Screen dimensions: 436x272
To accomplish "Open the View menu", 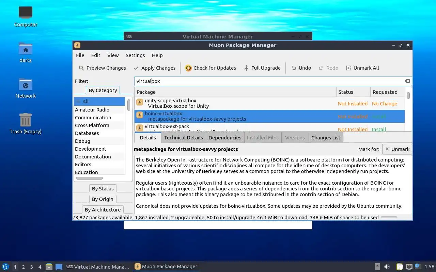I will 113,55.
